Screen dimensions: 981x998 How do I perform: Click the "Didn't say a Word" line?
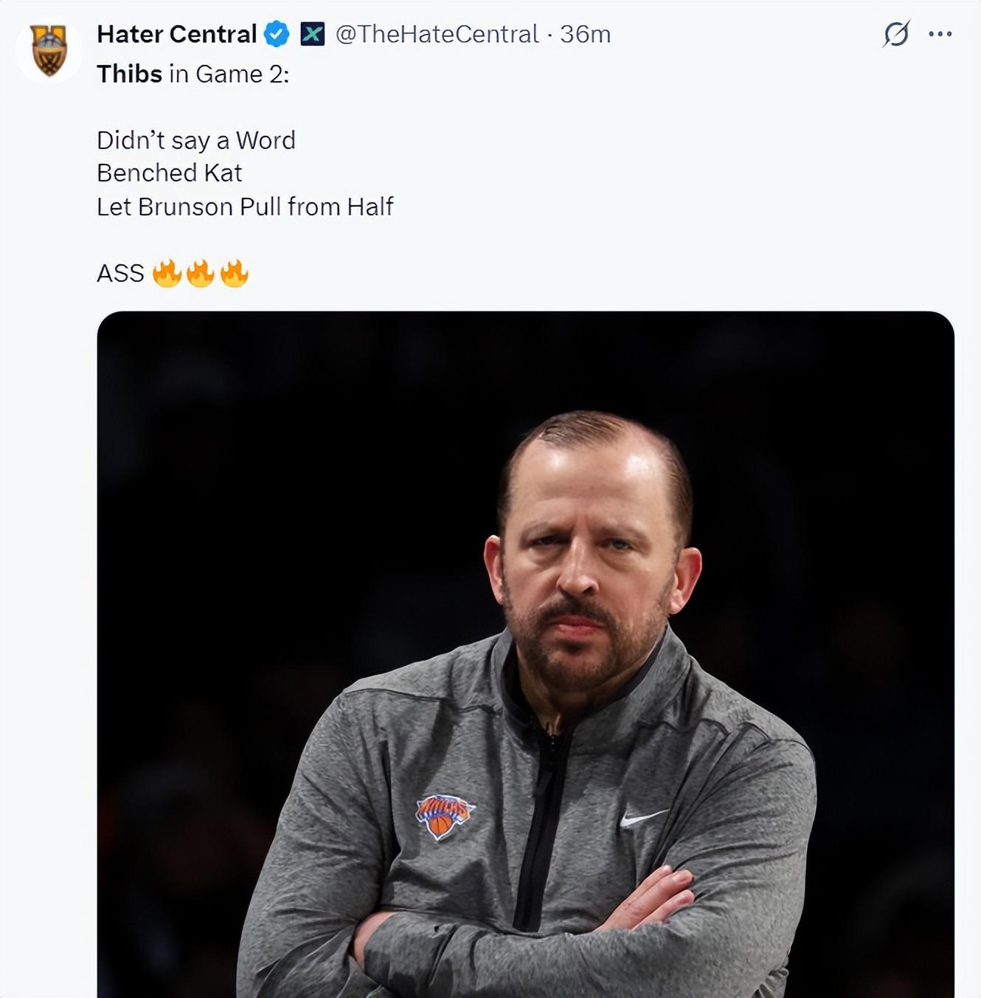pos(195,140)
